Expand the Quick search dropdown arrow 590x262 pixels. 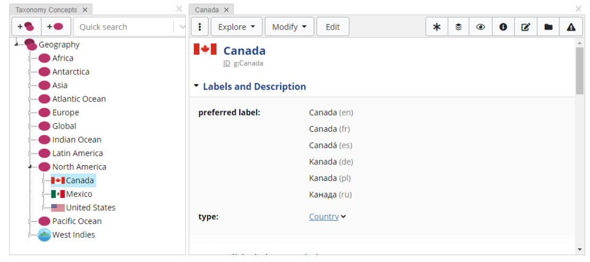point(182,27)
